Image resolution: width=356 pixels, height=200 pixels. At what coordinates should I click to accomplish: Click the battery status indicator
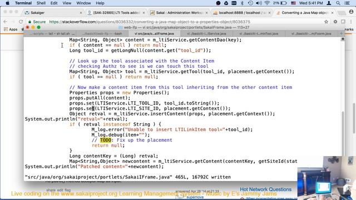coord(280,3)
